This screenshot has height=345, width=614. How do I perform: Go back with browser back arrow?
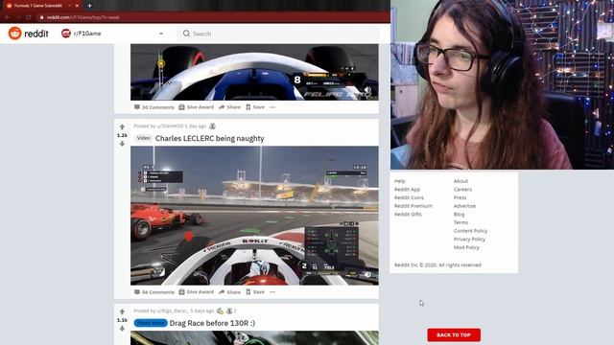(7, 17)
